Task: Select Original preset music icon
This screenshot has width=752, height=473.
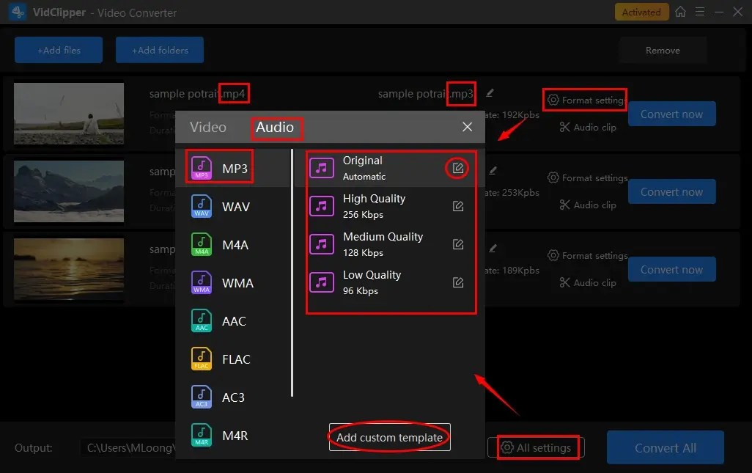Action: [321, 168]
